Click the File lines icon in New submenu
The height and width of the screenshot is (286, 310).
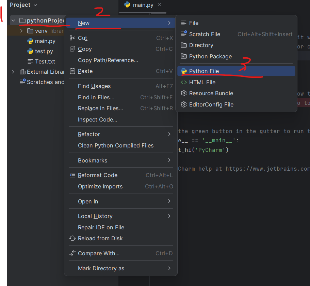[x=184, y=23]
